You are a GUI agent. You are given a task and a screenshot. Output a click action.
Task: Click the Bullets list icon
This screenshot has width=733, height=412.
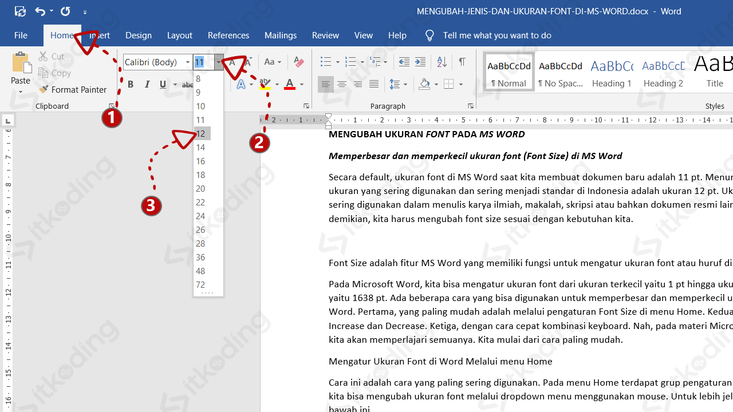tap(326, 62)
